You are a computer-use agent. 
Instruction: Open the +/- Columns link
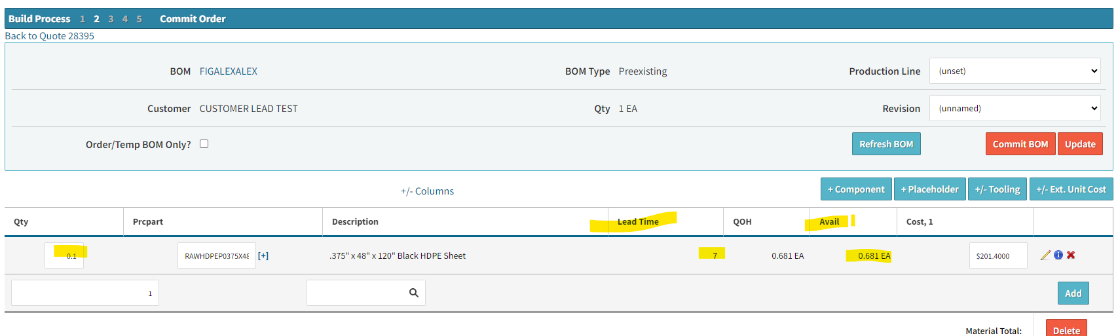click(427, 191)
